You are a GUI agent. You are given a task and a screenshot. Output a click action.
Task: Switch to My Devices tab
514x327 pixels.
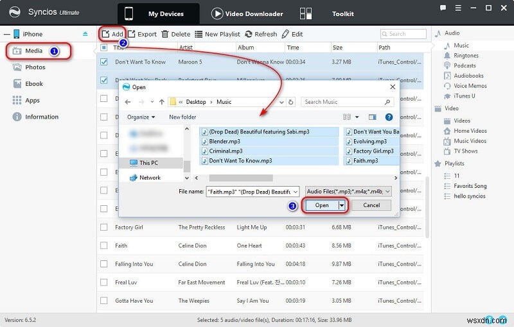pos(158,13)
